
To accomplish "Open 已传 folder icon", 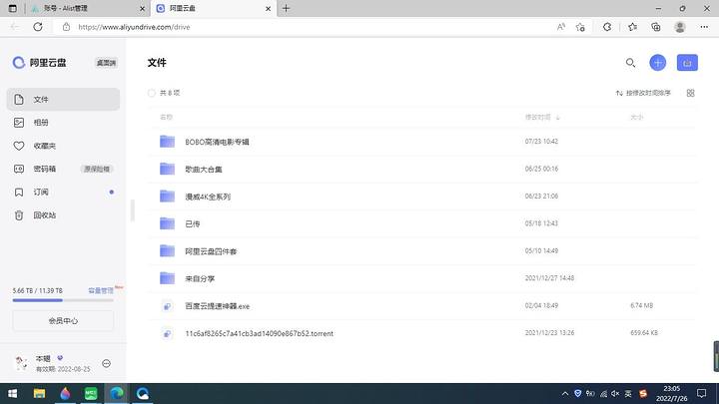I will click(x=167, y=223).
